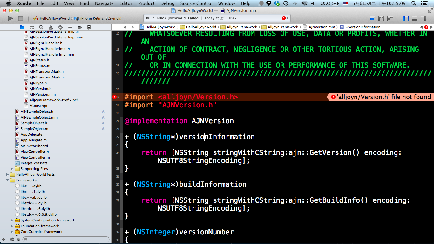Image resolution: width=434 pixels, height=244 pixels.
Task: Open AJNVersion.mm jump bar segment
Action: point(319,27)
